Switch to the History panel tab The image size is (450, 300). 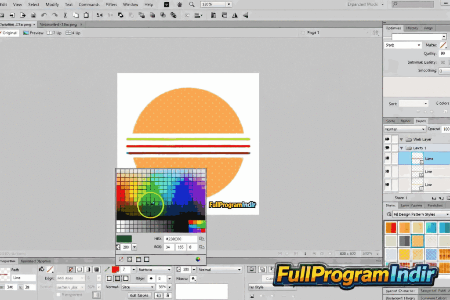coord(412,28)
